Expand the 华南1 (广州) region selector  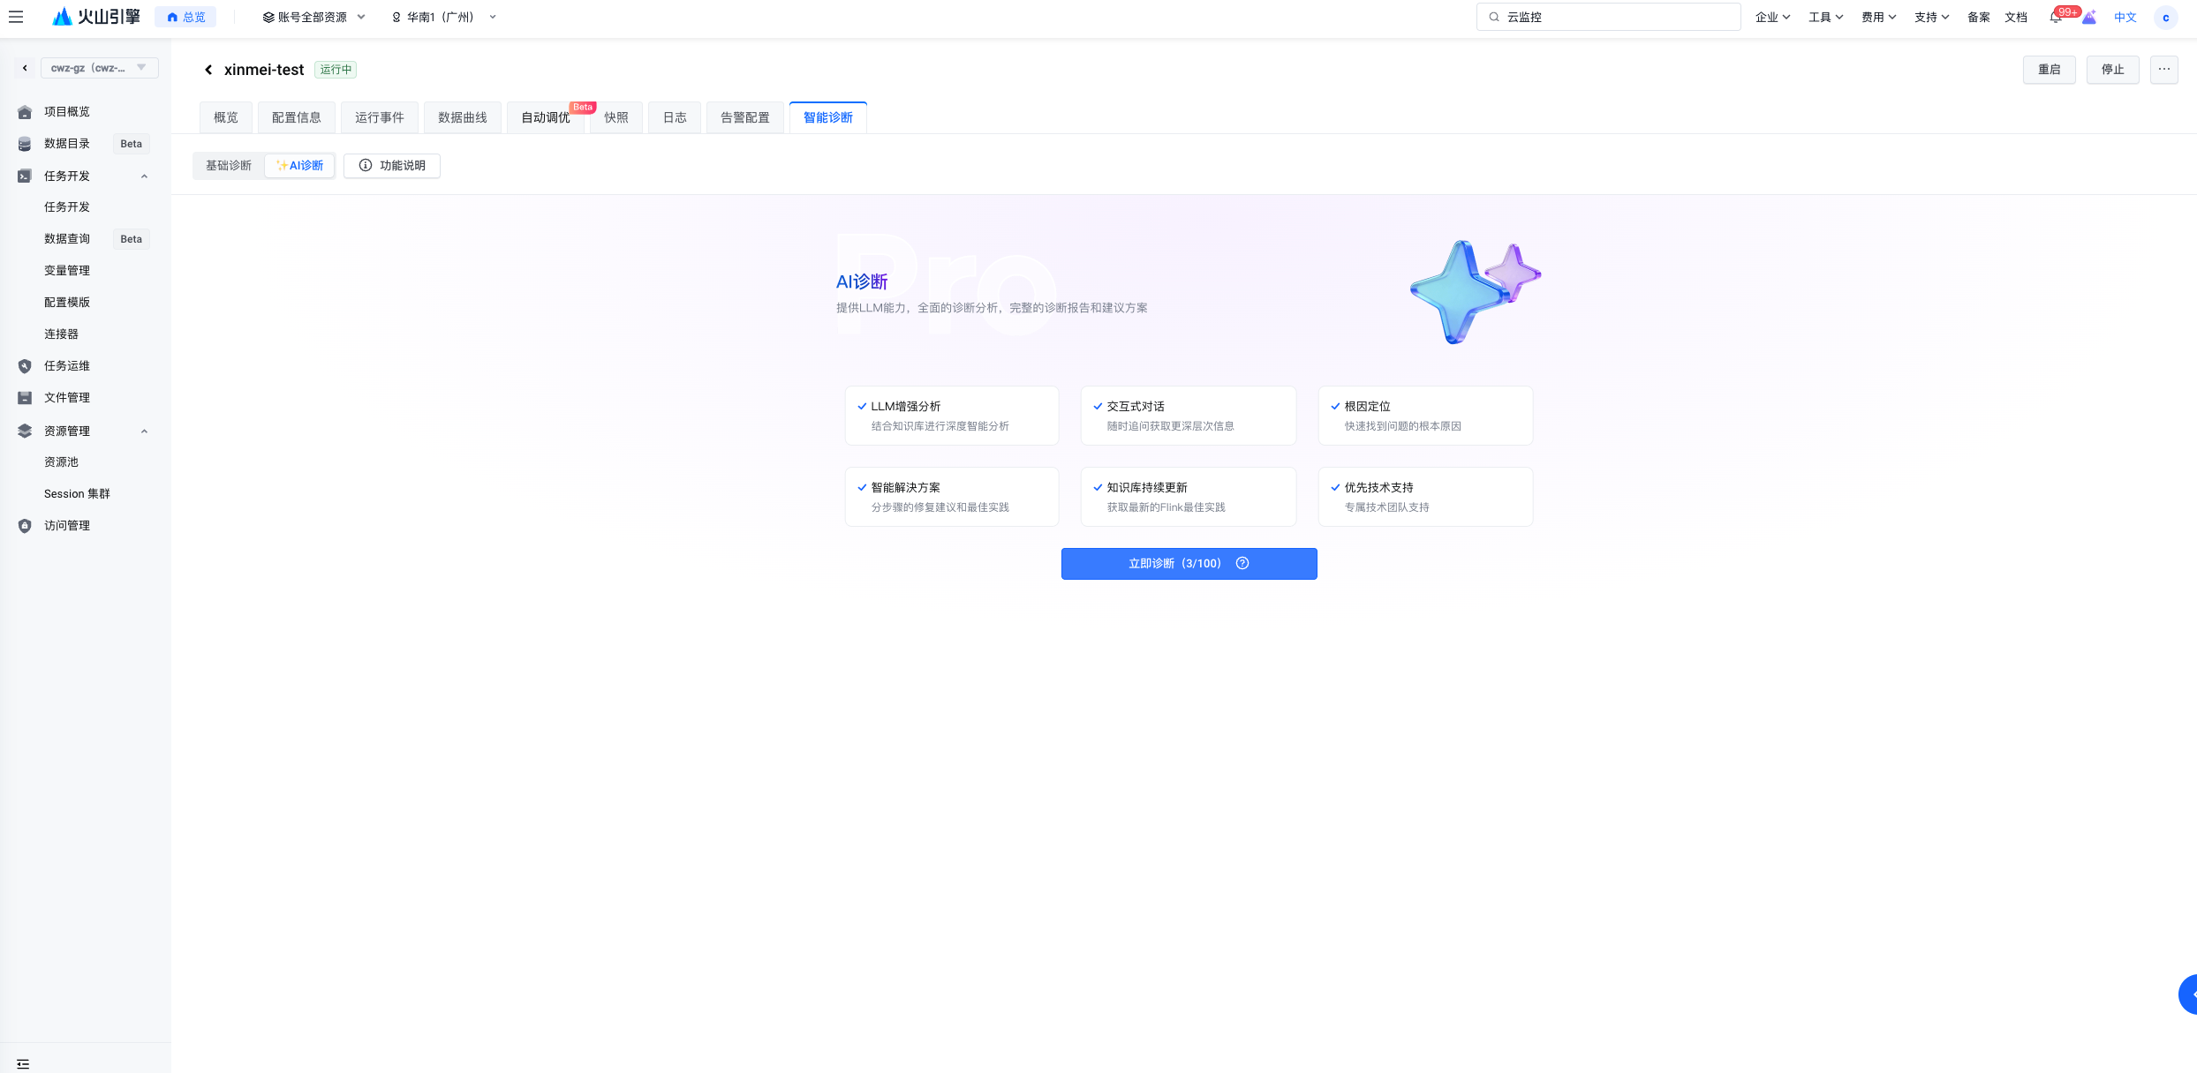click(444, 18)
